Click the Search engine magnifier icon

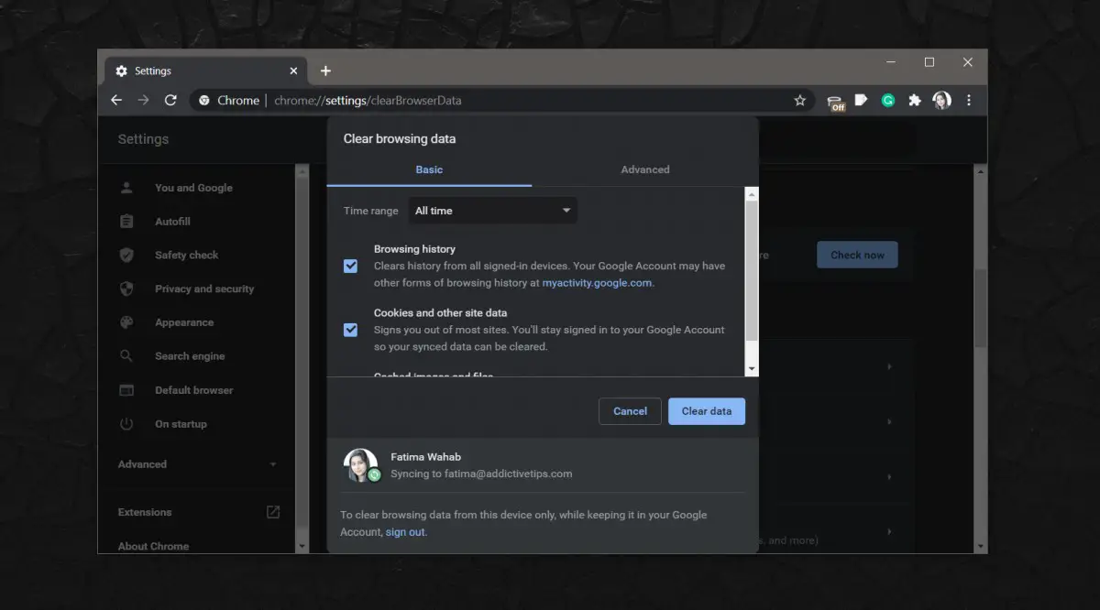click(126, 356)
